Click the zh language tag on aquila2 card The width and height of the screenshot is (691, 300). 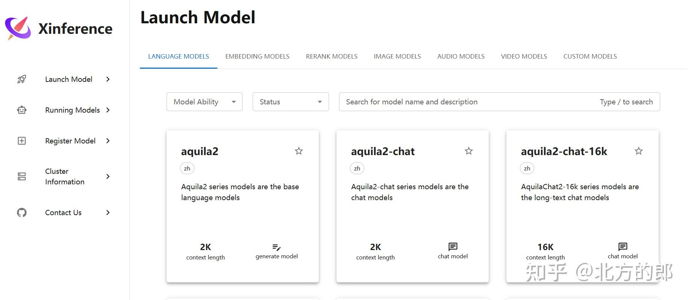(187, 168)
